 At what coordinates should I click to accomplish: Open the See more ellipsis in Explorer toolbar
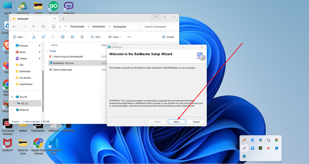(x=129, y=37)
